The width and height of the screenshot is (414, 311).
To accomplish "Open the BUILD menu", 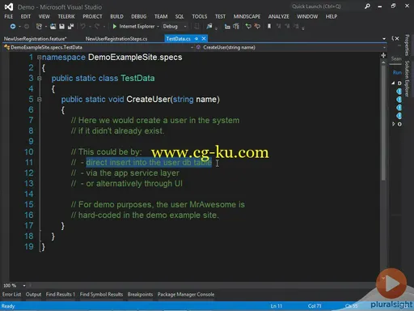I will pos(116,16).
